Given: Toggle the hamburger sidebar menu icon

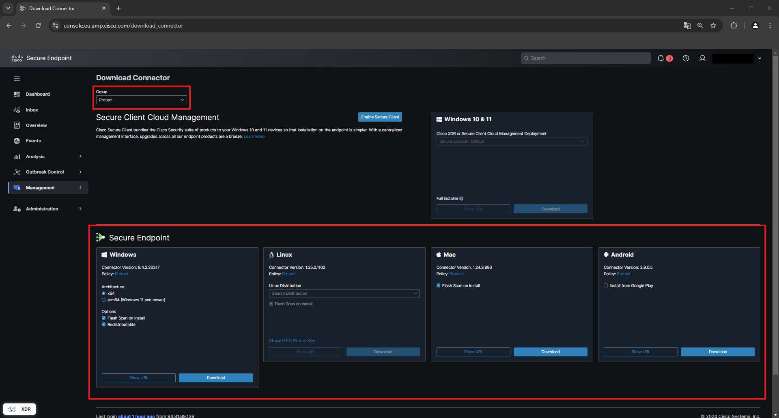Looking at the screenshot, I should click(17, 79).
